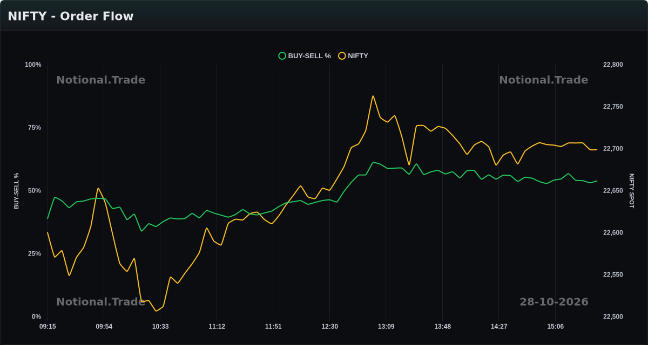Screen dimensions: 648x345
Task: Click the 0% left axis label
Action: click(x=36, y=317)
